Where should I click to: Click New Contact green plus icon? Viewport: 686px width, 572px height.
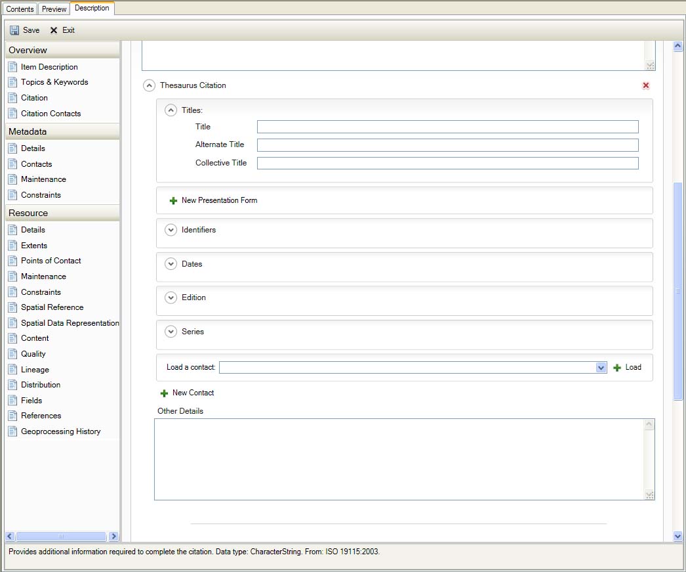click(164, 393)
